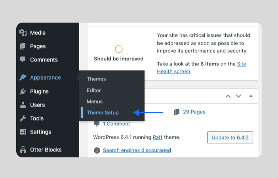Click the Pages icon in sidebar
Image resolution: width=278 pixels, height=178 pixels.
23,46
